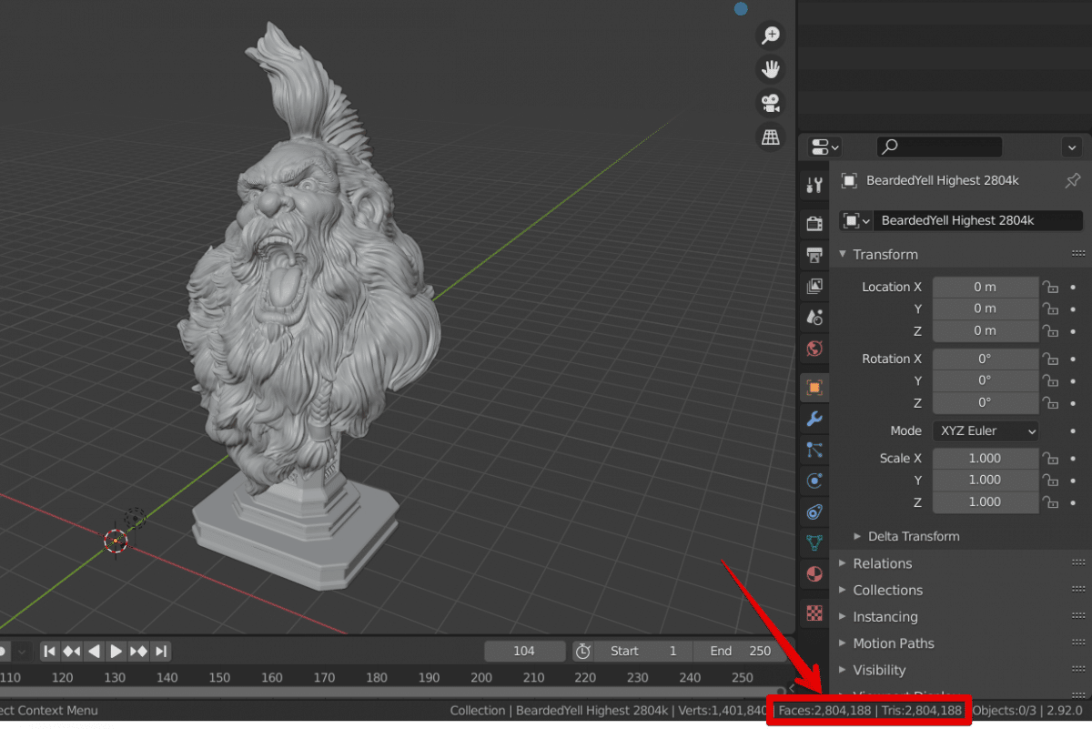1092x729 pixels.
Task: Lock Rotation Z
Action: [1050, 402]
